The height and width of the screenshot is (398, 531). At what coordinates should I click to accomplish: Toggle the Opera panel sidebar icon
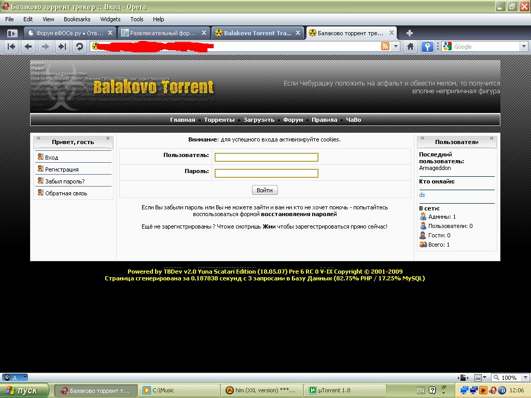(x=12, y=33)
